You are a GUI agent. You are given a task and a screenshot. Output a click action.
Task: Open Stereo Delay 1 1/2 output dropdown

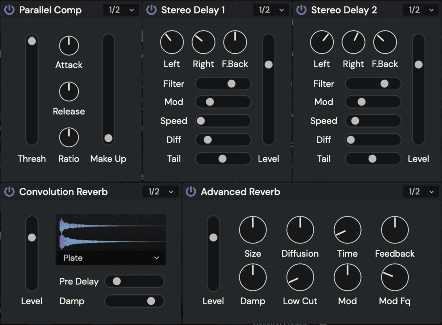(271, 10)
